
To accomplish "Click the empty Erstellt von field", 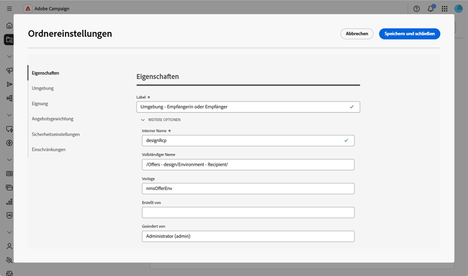I will 248,212.
